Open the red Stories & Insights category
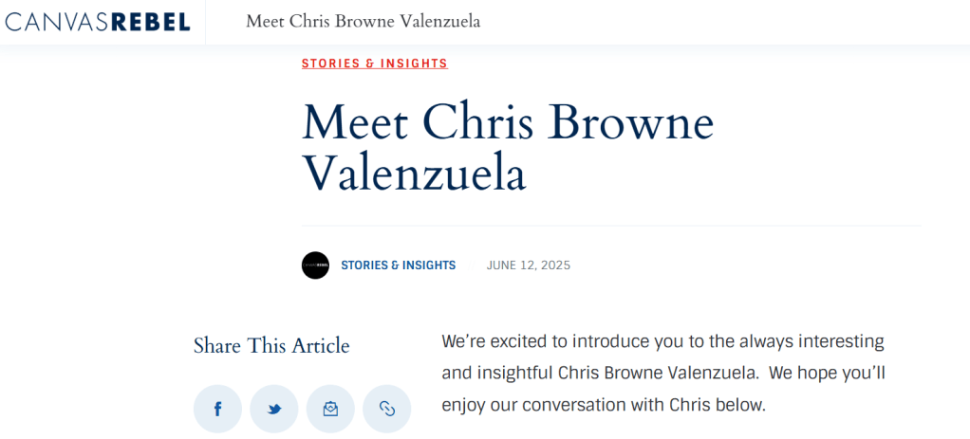The height and width of the screenshot is (439, 970). point(374,64)
